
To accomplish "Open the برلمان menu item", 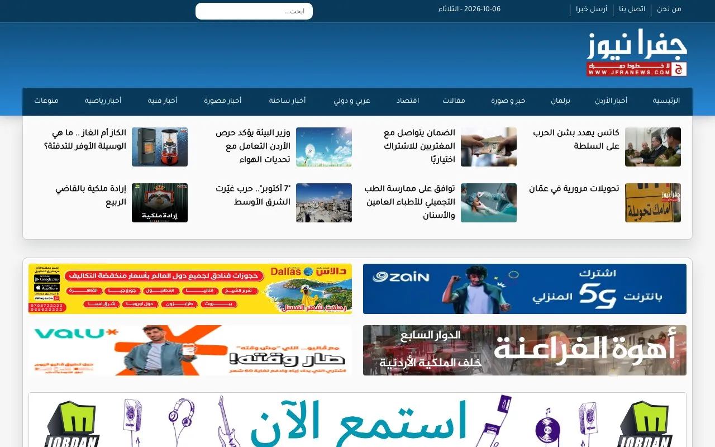I will 560,101.
